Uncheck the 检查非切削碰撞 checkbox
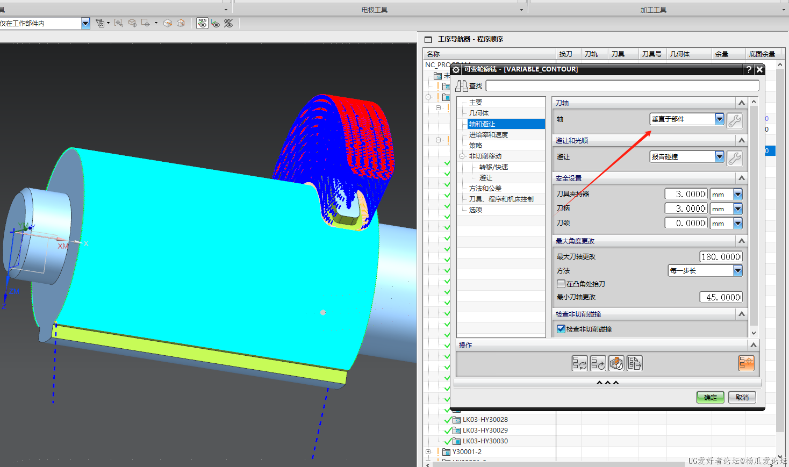This screenshot has height=467, width=789. coord(561,329)
